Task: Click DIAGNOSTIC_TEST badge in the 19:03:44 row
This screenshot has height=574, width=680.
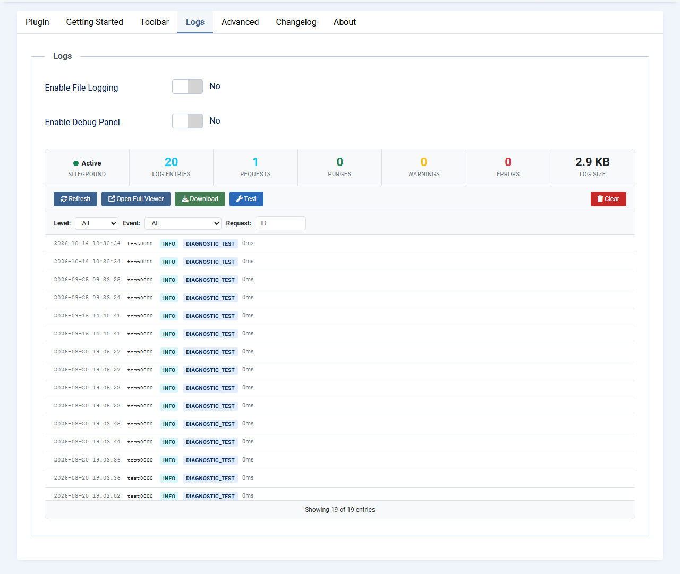Action: [210, 442]
